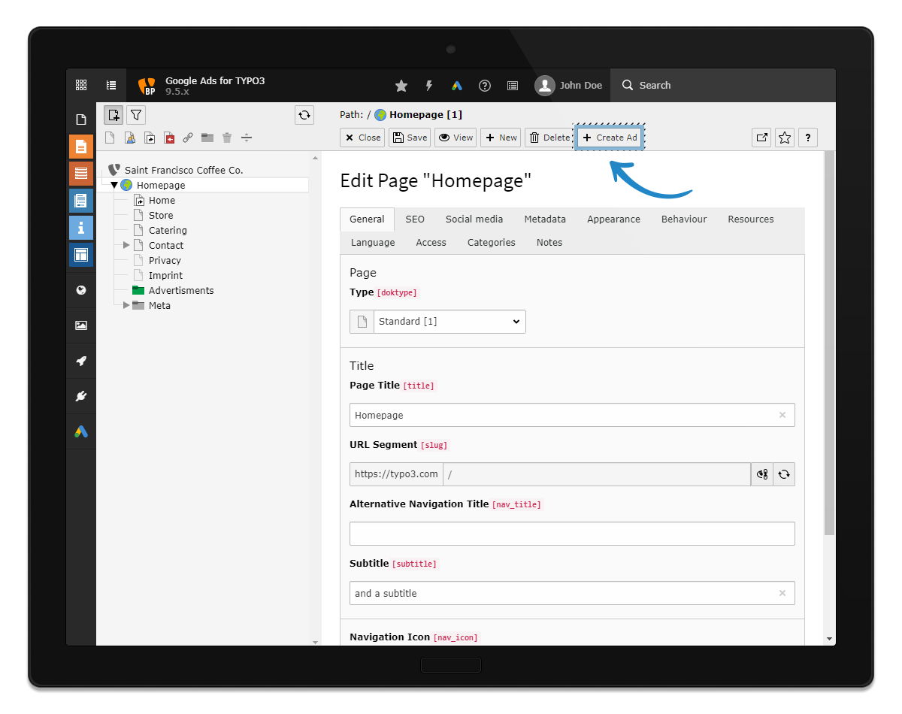Viewport: 902px width, 714px height.
Task: Select the Privacy page
Action: pyautogui.click(x=165, y=261)
